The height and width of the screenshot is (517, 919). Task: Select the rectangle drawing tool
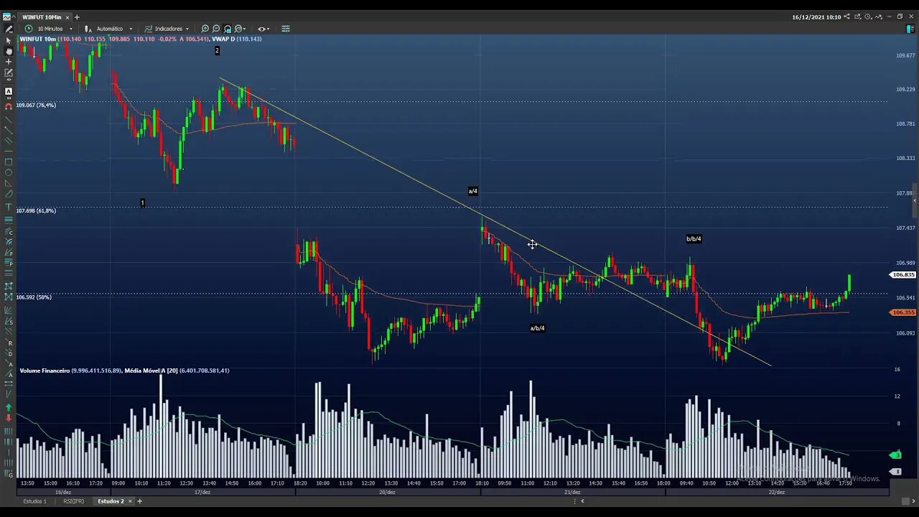pyautogui.click(x=9, y=162)
